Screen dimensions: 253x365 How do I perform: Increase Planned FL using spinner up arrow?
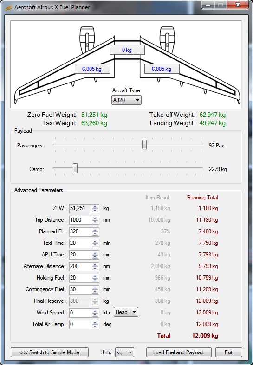pyautogui.click(x=95, y=230)
